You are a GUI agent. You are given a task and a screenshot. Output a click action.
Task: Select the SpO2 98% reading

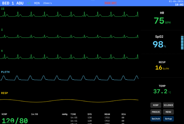(x=159, y=42)
